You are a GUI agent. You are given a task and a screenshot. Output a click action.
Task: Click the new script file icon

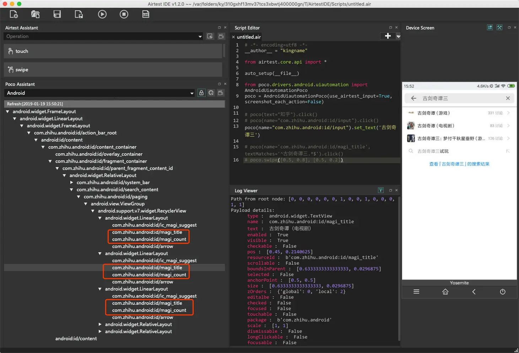point(14,15)
